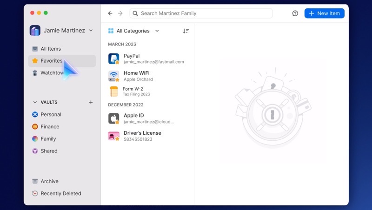This screenshot has height=210, width=372.
Task: Add a new vault with plus icon
Action: pyautogui.click(x=91, y=102)
